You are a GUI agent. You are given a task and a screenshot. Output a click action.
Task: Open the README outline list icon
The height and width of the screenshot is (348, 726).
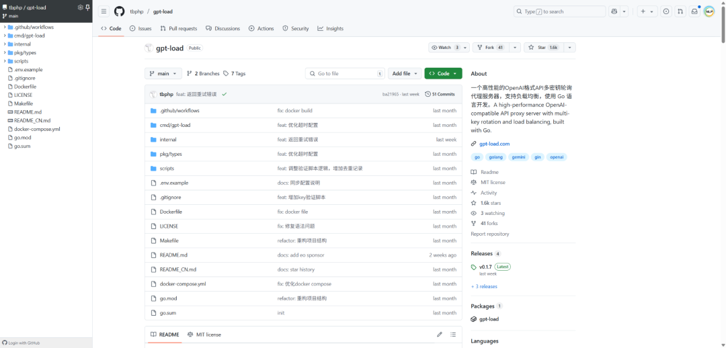(453, 334)
